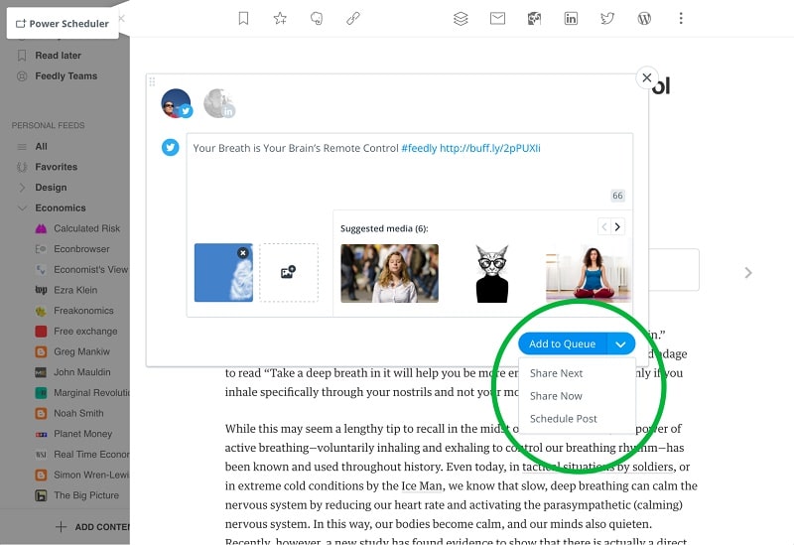Close the Buffer share dialog
This screenshot has height=545, width=794.
tap(647, 77)
